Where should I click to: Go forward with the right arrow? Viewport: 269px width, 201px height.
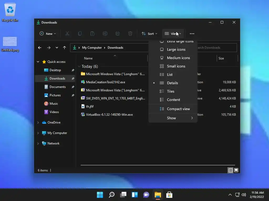click(49, 48)
